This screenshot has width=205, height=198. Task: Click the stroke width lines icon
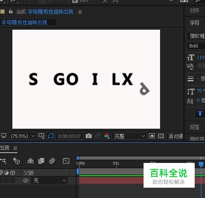(x=191, y=79)
